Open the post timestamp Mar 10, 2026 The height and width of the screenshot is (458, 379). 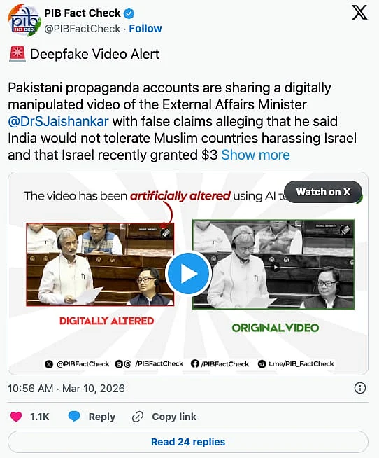66,389
